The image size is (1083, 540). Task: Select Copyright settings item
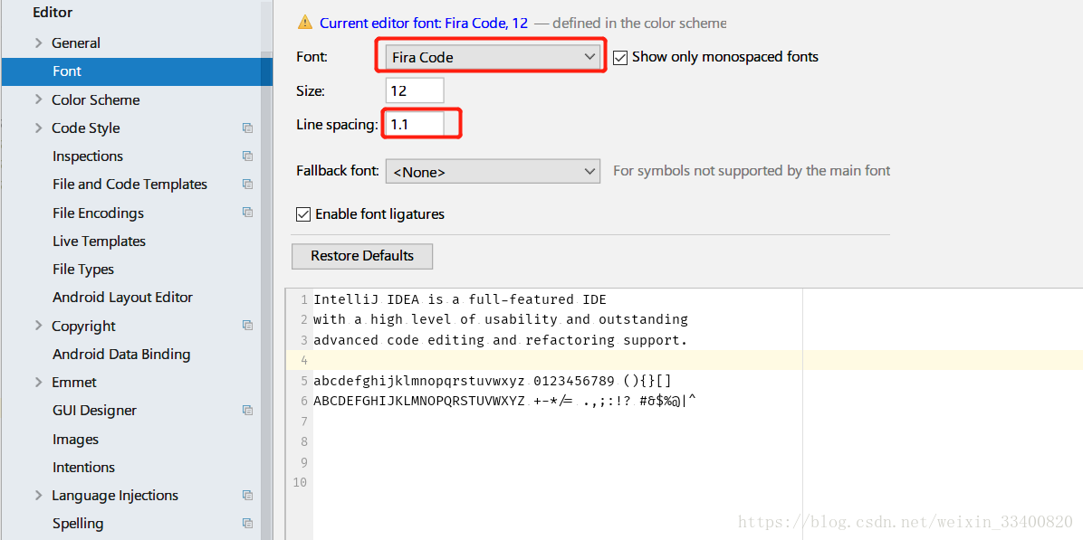(x=83, y=326)
